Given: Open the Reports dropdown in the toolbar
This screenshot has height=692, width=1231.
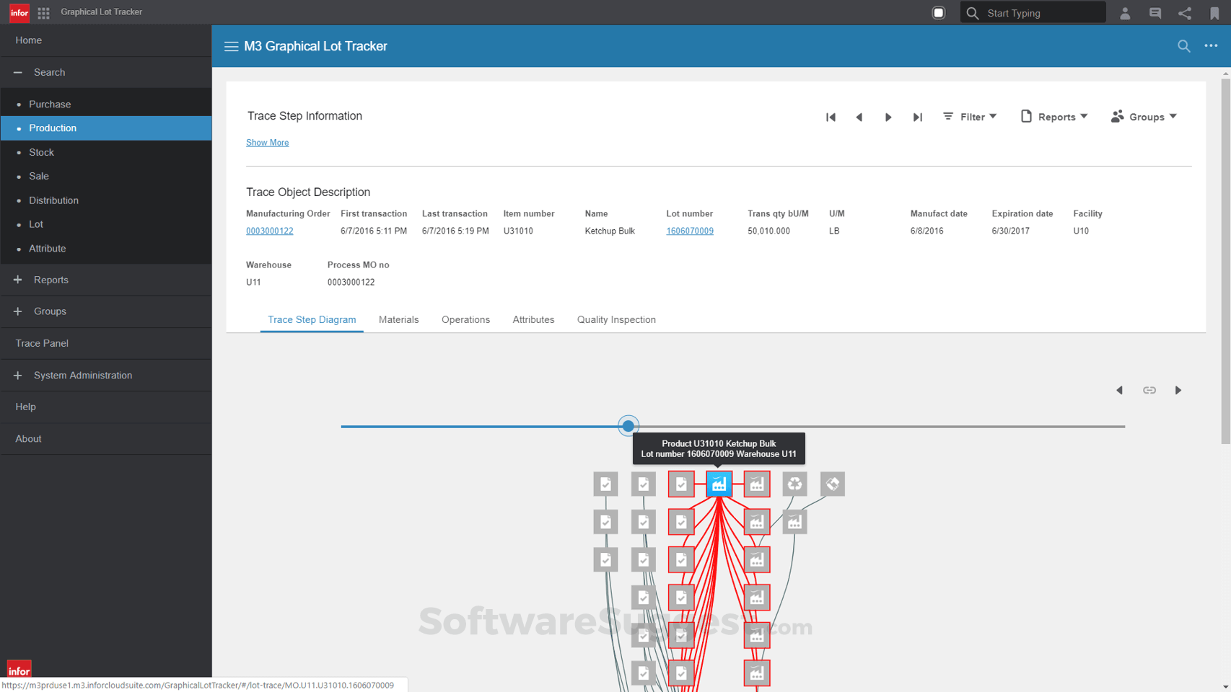Looking at the screenshot, I should pyautogui.click(x=1054, y=117).
